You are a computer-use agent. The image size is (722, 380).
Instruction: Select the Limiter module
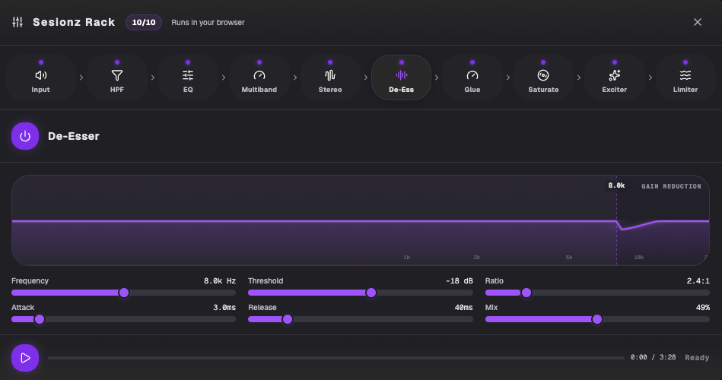(x=685, y=78)
